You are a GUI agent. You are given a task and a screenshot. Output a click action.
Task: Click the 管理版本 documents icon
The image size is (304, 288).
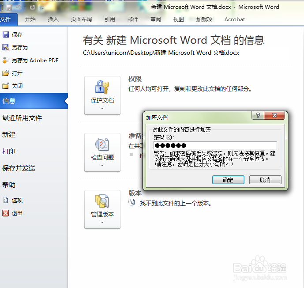coord(102,201)
